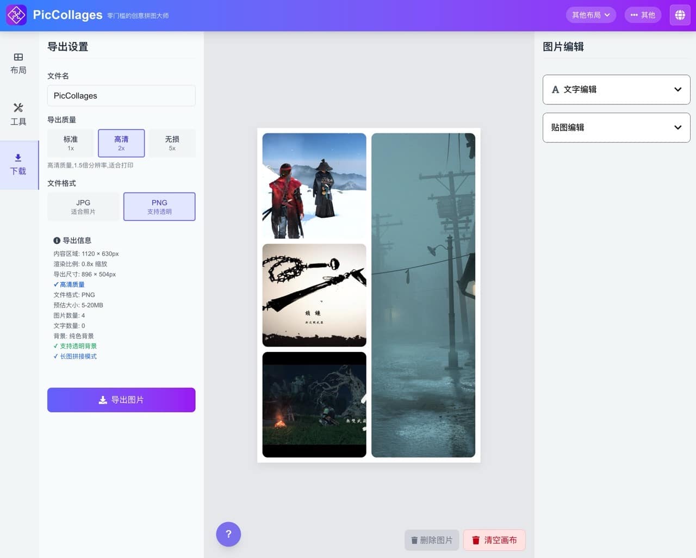
Task: Expand the 贴图编辑 section
Action: (x=616, y=127)
